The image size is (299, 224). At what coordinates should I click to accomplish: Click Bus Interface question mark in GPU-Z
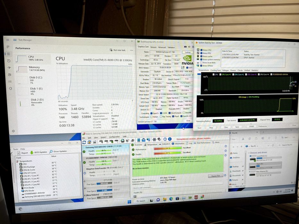tap(192, 75)
